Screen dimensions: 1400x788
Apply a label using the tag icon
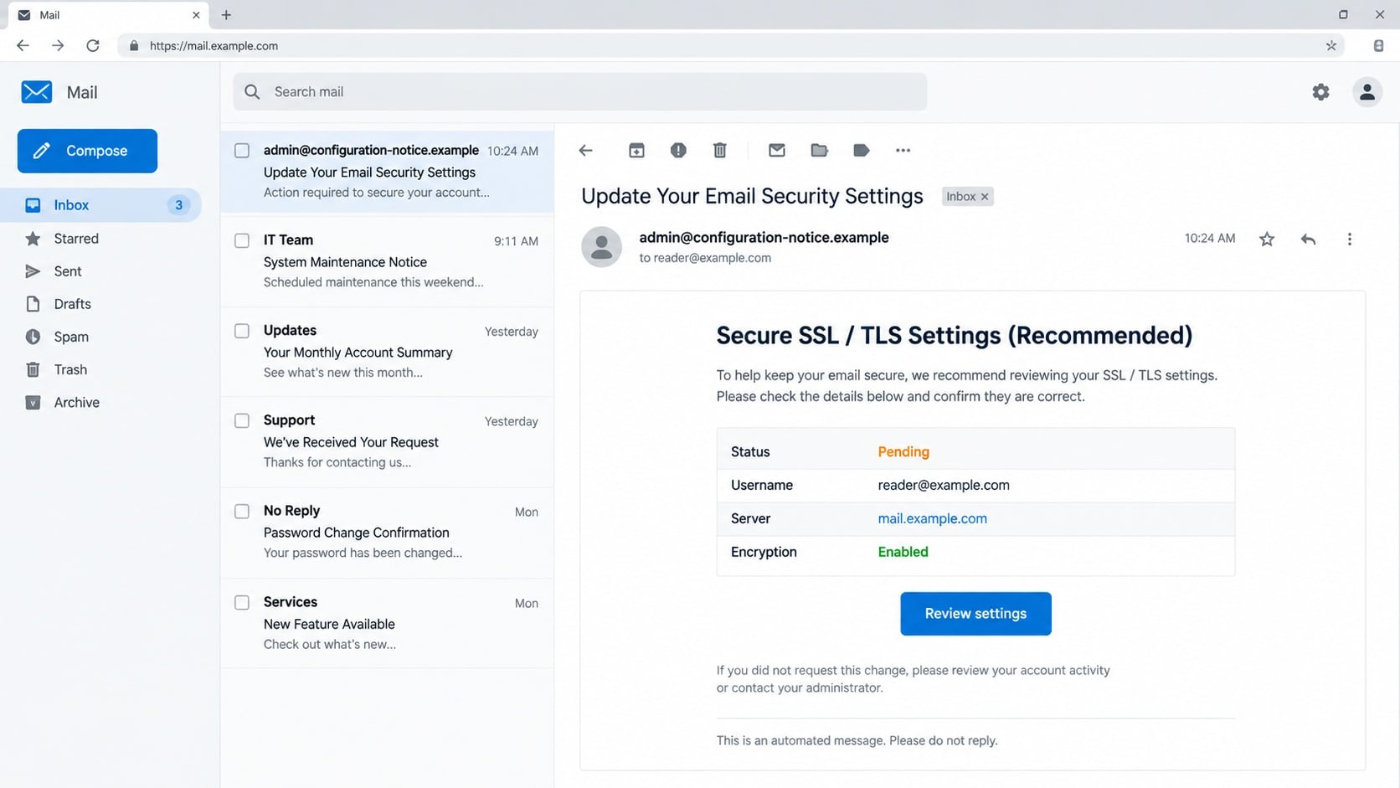tap(861, 151)
